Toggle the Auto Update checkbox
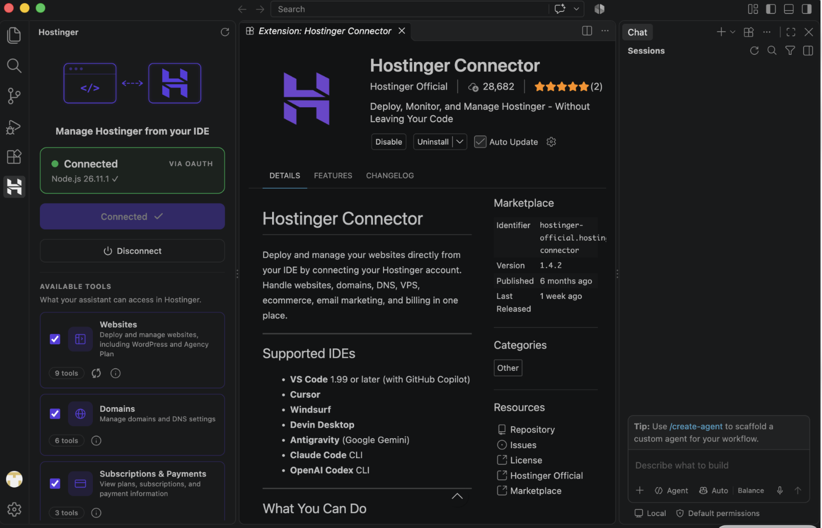This screenshot has width=822, height=528. coord(480,142)
